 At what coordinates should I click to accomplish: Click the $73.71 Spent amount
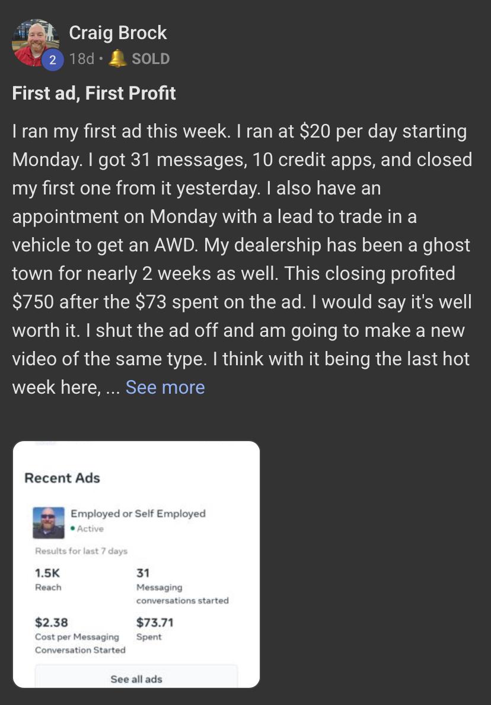tap(155, 622)
